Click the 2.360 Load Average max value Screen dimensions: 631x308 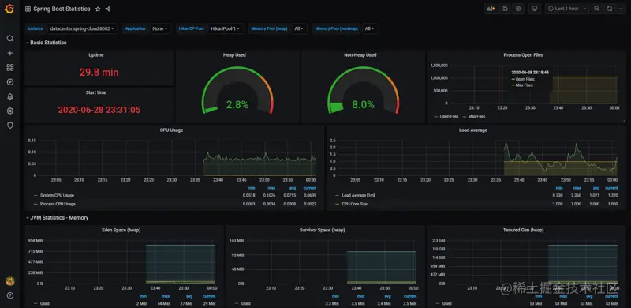pyautogui.click(x=577, y=196)
